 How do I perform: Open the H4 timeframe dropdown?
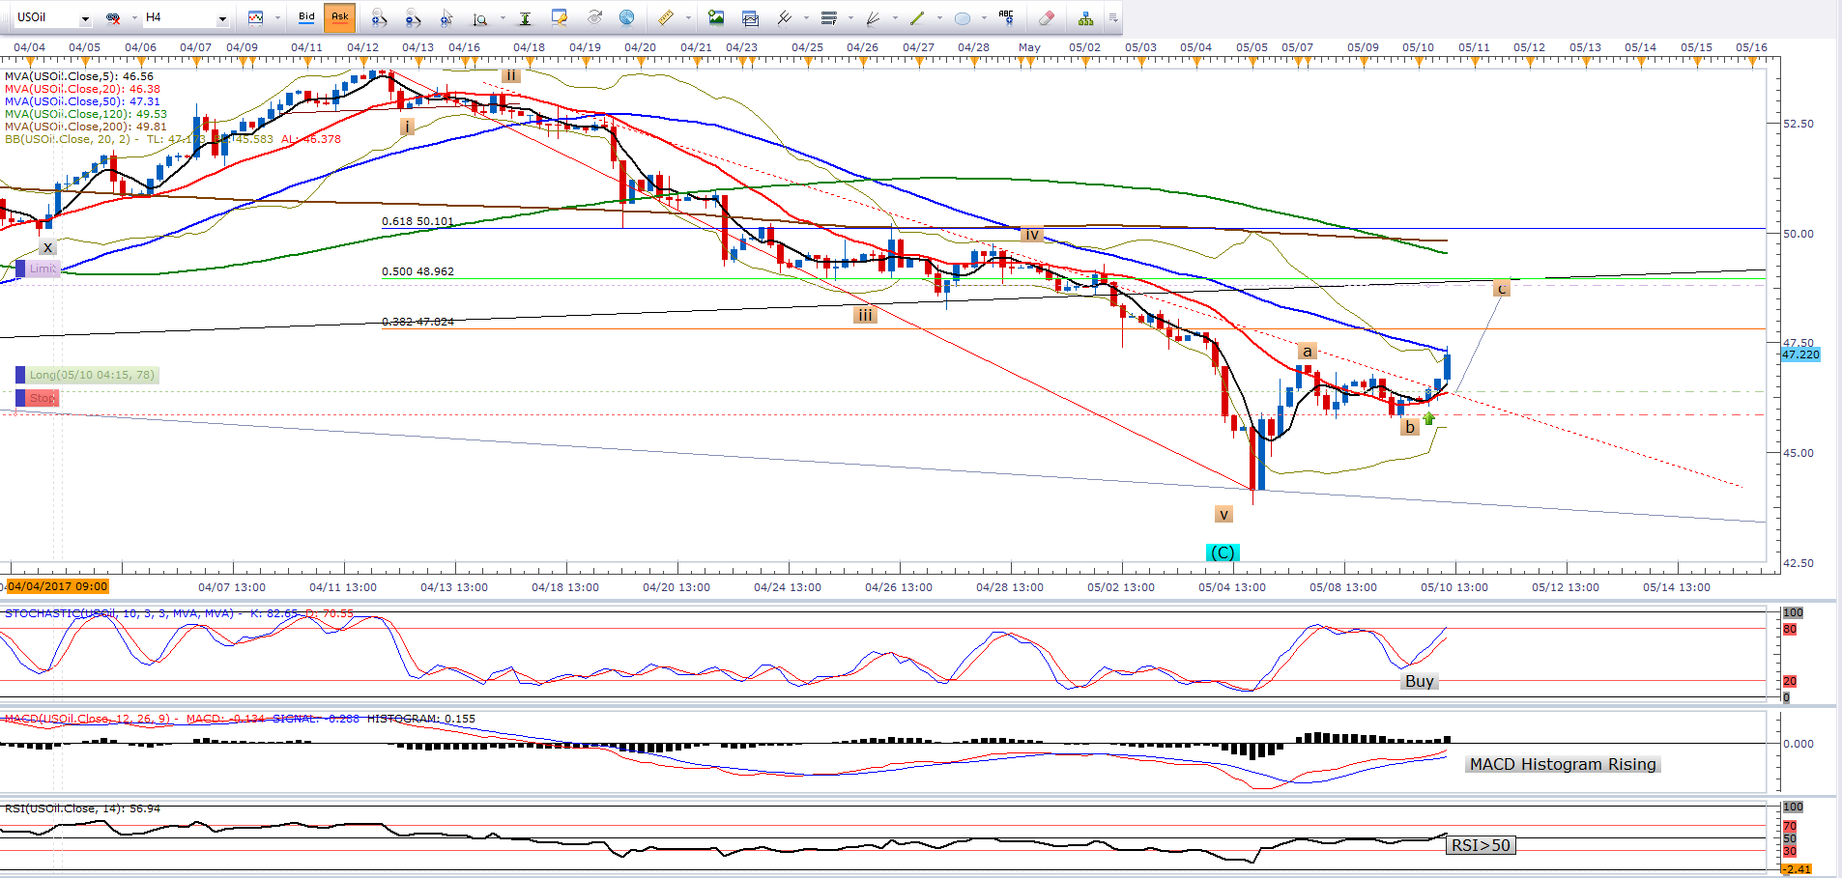[x=222, y=18]
